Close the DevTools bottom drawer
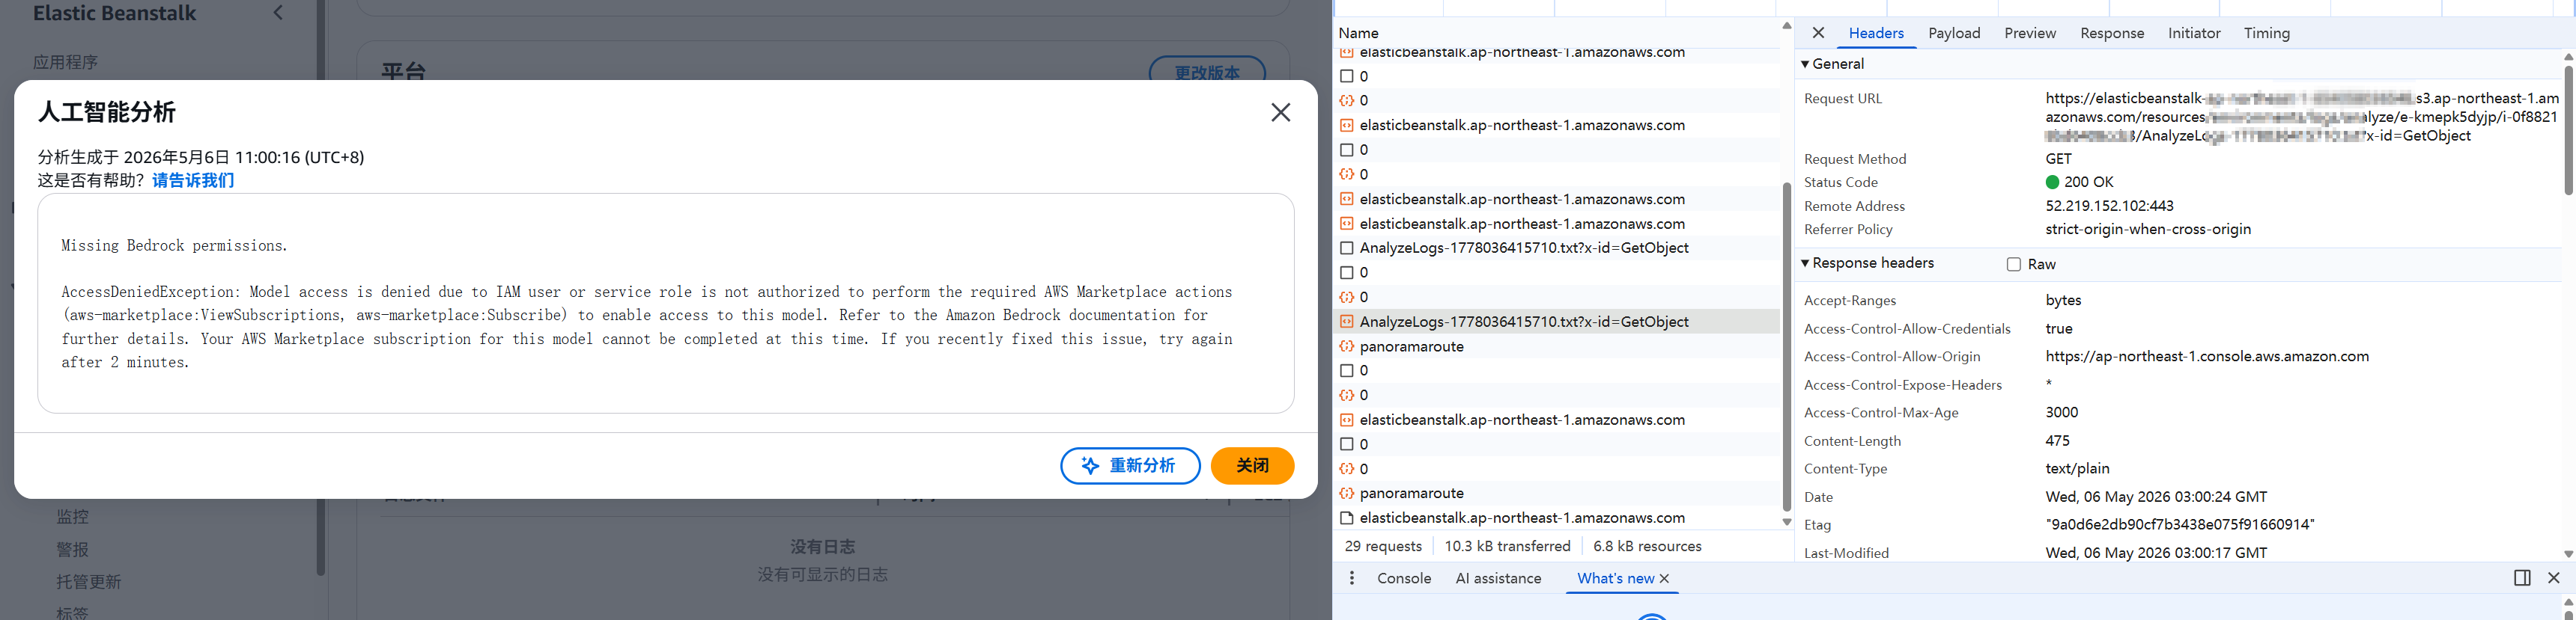Screen dimensions: 2576x620 click(2553, 578)
